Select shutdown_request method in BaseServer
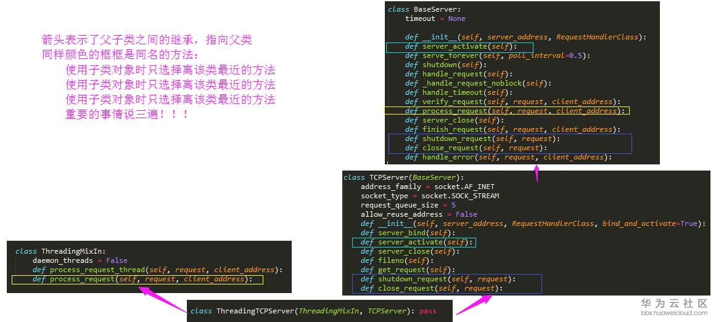This screenshot has width=716, height=322. pos(483,139)
